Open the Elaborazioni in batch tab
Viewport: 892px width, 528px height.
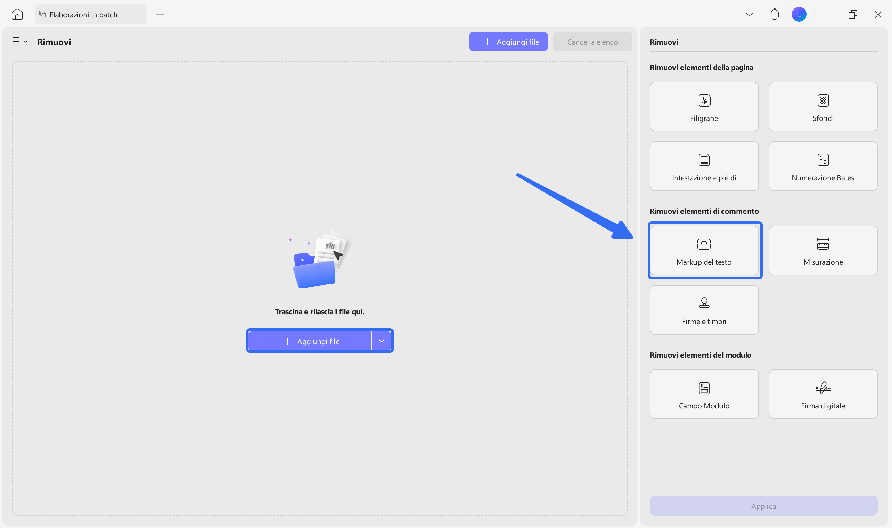pos(91,14)
